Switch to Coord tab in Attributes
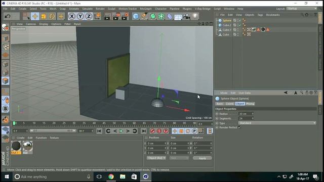The image size is (324, 182). tap(229, 104)
